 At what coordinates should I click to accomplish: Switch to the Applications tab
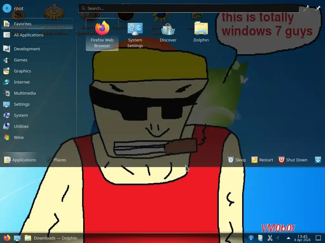click(20, 160)
